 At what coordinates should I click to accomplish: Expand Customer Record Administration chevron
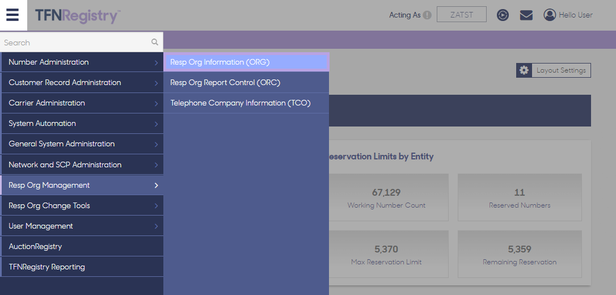coord(156,83)
